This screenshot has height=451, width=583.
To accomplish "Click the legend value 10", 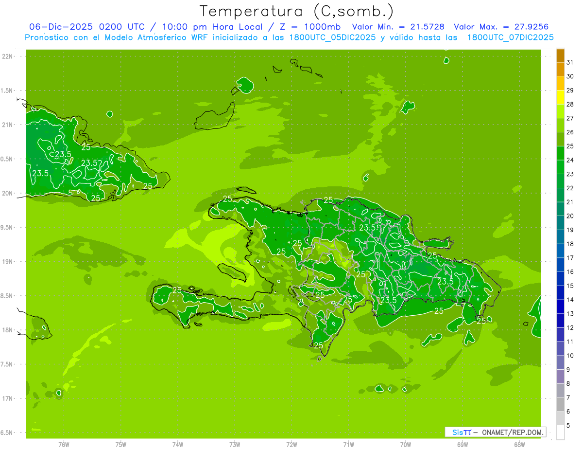I will [570, 356].
